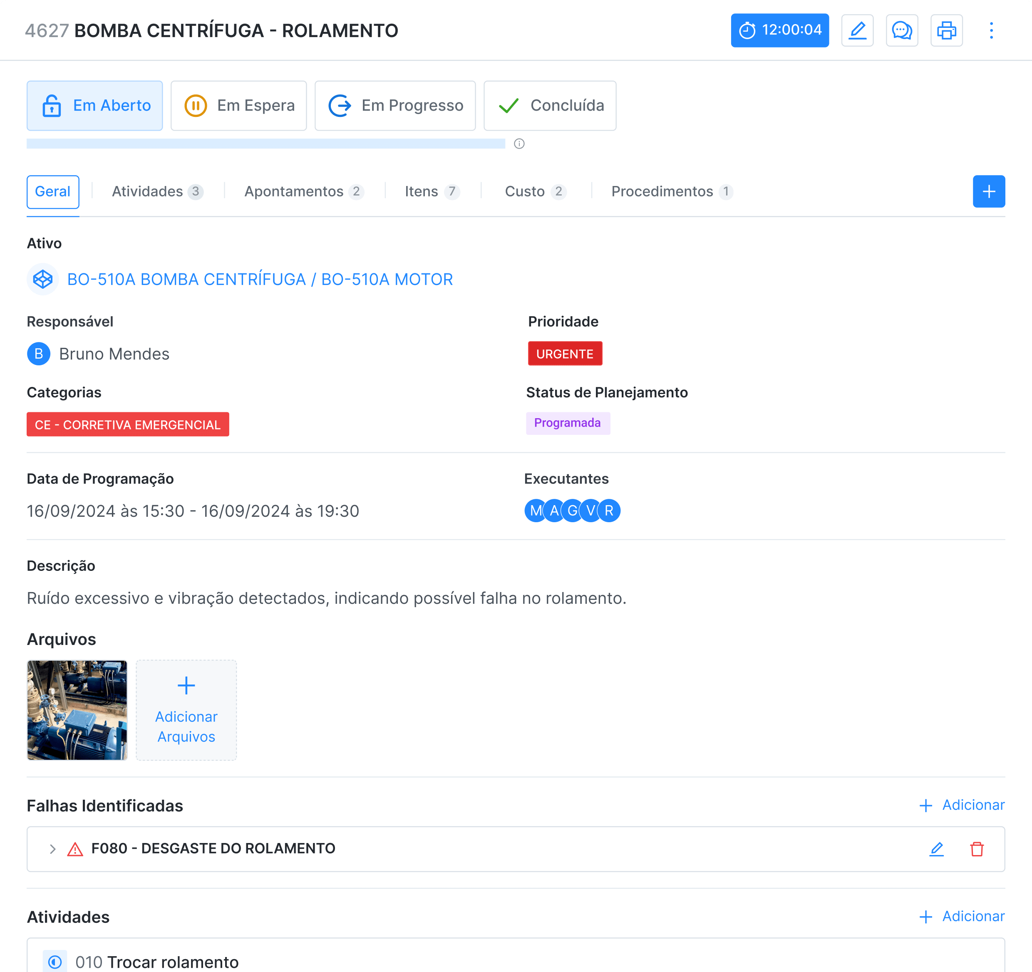Edit the F080 failure pencil icon

point(936,849)
